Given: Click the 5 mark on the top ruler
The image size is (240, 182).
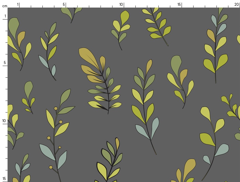Looking at the screenshot, I should [x=64, y=4].
